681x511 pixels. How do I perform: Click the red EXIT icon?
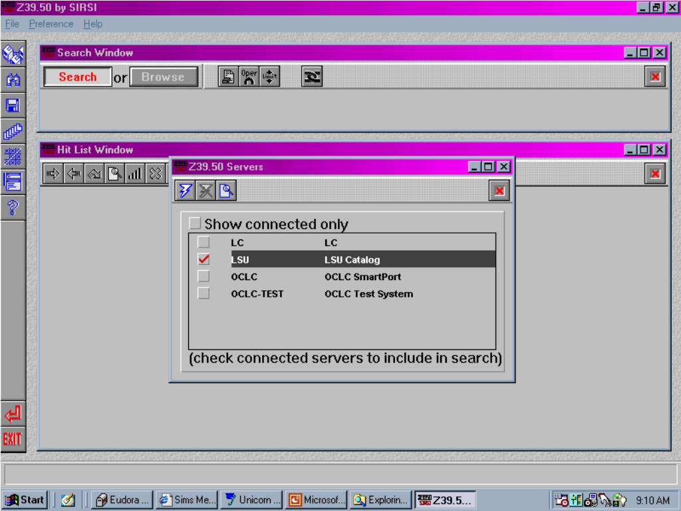coord(13,439)
